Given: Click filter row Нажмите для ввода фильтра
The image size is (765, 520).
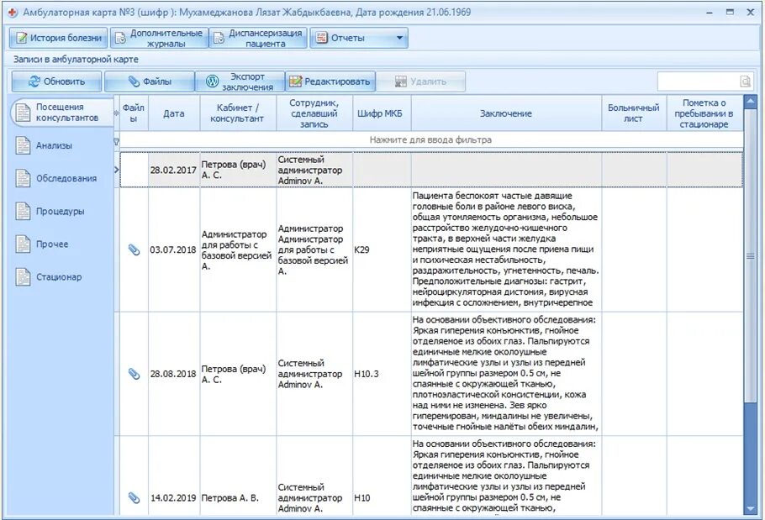Looking at the screenshot, I should coord(430,139).
